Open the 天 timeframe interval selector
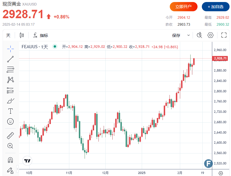The height and width of the screenshot is (176, 231). pyautogui.click(x=8, y=35)
